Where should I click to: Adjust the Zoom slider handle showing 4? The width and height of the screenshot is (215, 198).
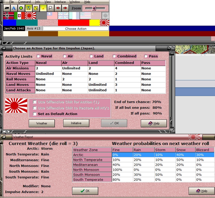[x=94, y=8]
